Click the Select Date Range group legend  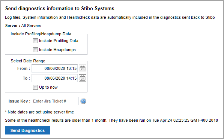click(x=28, y=61)
